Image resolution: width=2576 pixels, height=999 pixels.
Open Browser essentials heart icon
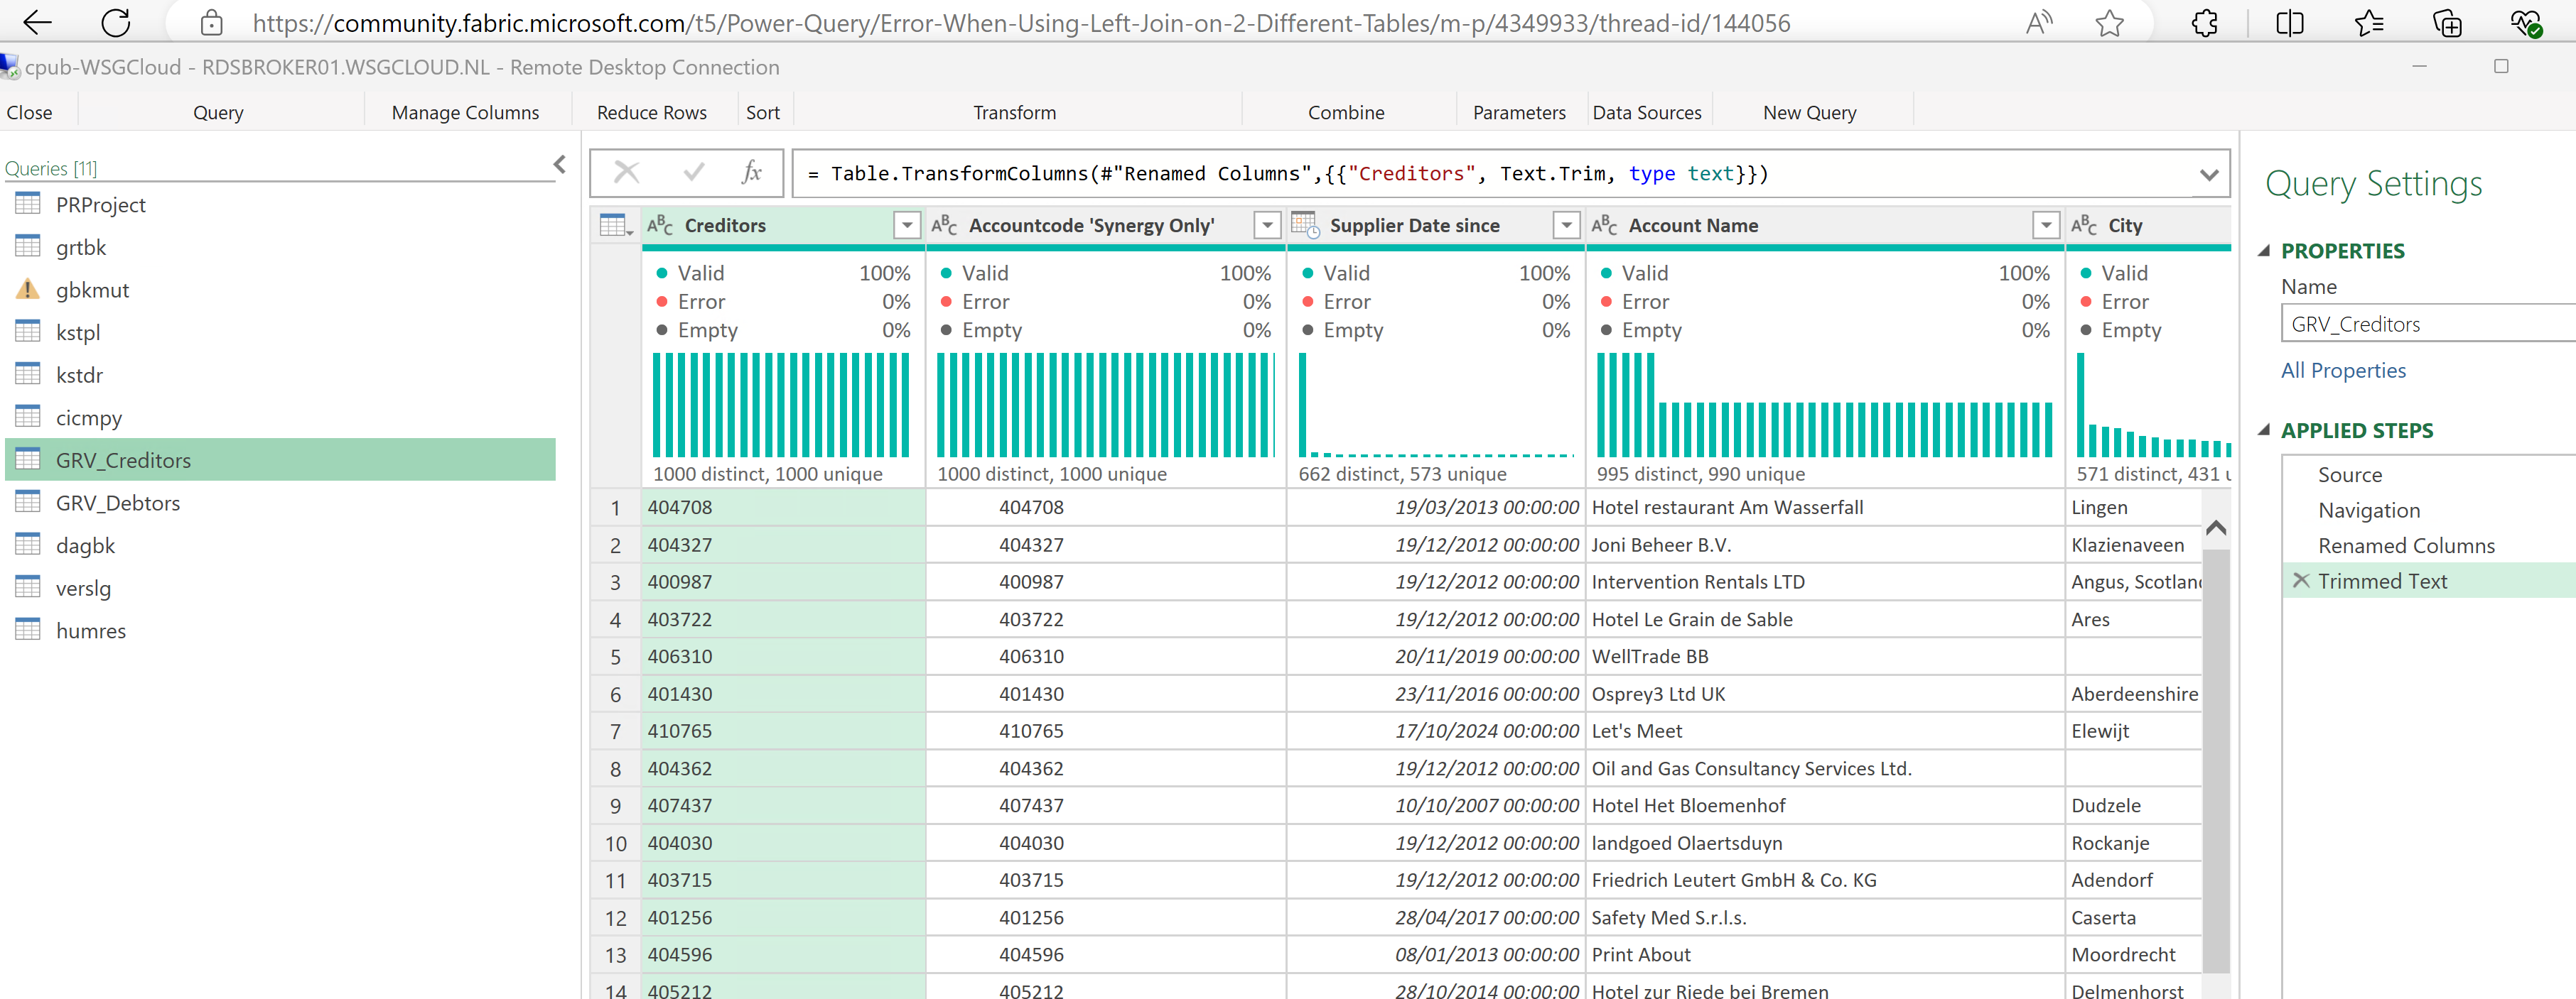pos(2526,22)
